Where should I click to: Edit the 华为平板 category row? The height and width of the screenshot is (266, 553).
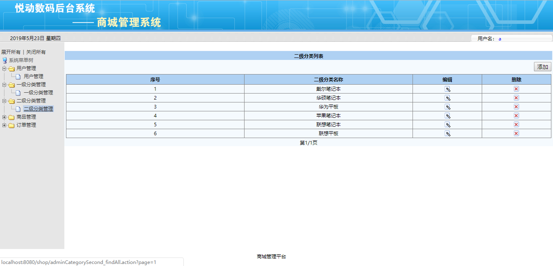(x=447, y=107)
